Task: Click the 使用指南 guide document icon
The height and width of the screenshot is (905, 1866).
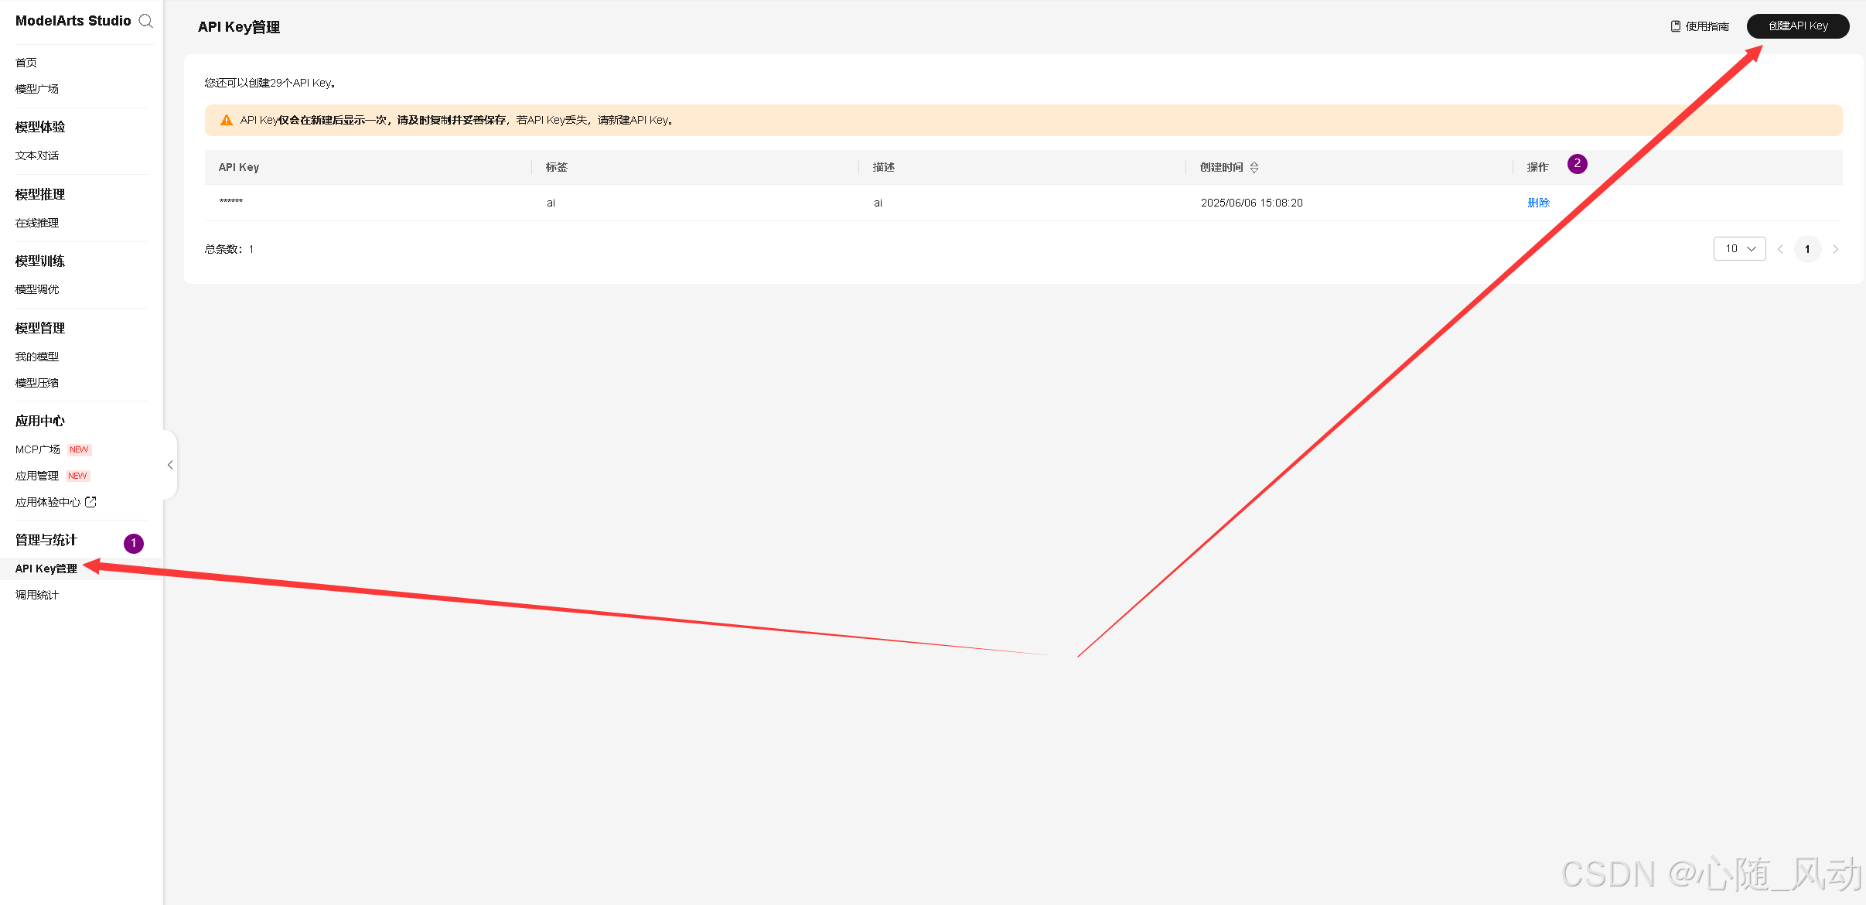Action: [x=1676, y=26]
